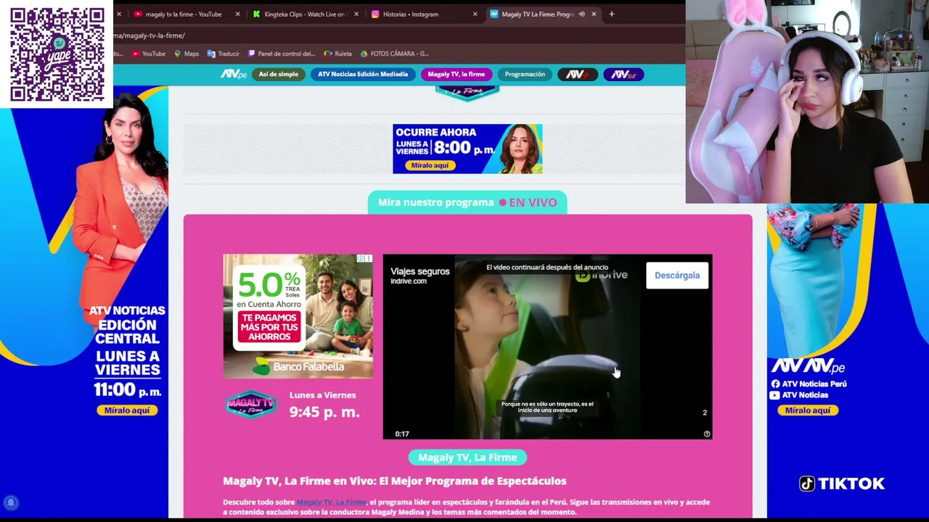Open the Traducir bookmark
Image resolution: width=929 pixels, height=522 pixels.
click(x=224, y=54)
